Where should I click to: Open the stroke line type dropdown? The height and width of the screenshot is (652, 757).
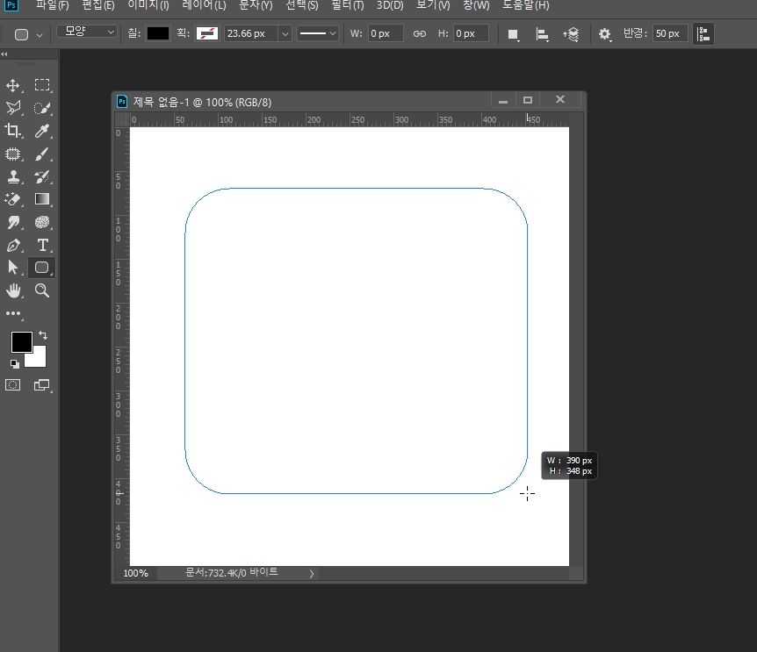pos(317,33)
